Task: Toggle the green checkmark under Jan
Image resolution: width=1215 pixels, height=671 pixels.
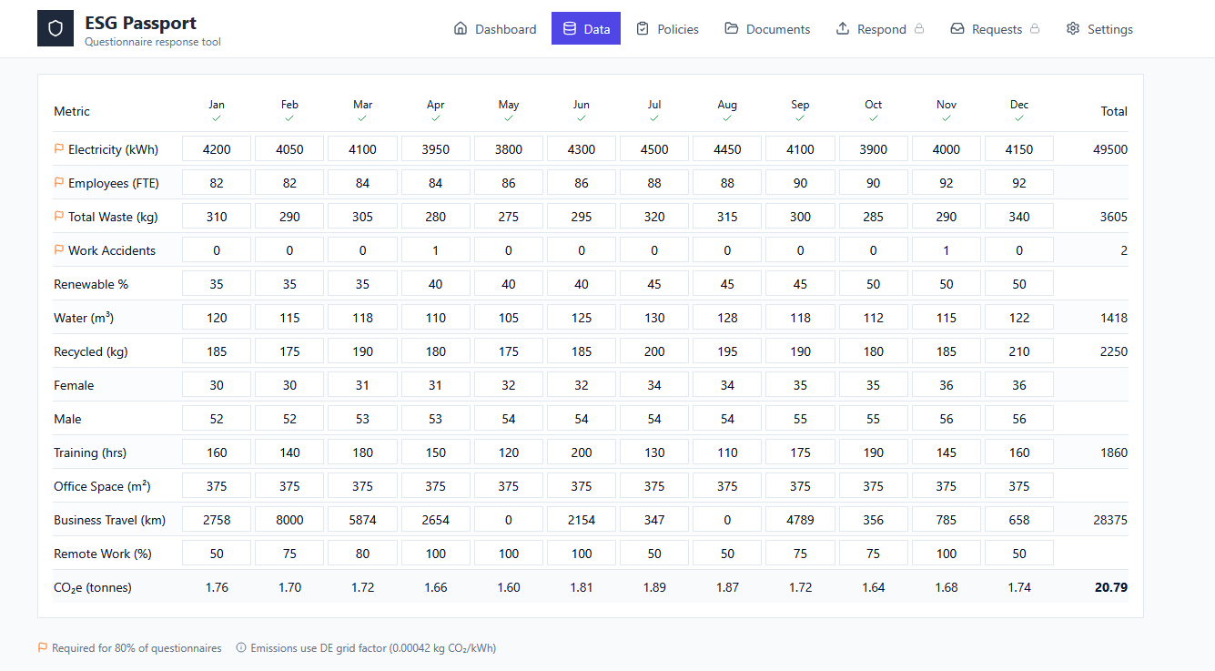Action: 217,118
